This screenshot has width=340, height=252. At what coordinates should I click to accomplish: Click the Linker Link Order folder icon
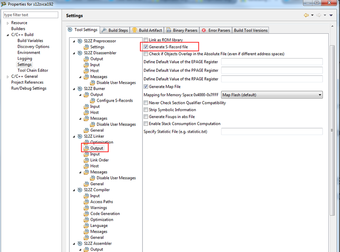click(86, 160)
